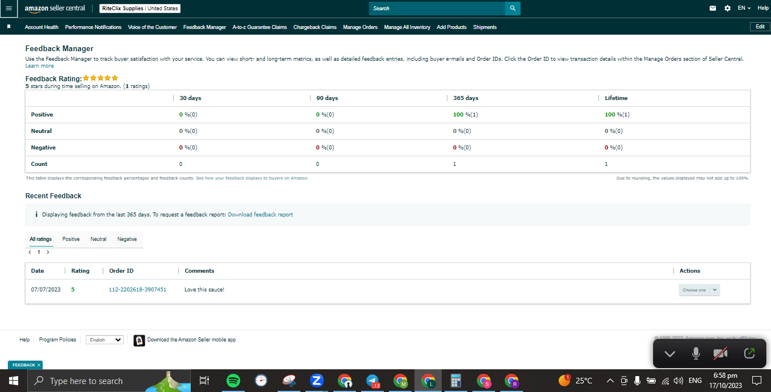
Task: Open Feedback Manager menu item
Action: point(204,27)
